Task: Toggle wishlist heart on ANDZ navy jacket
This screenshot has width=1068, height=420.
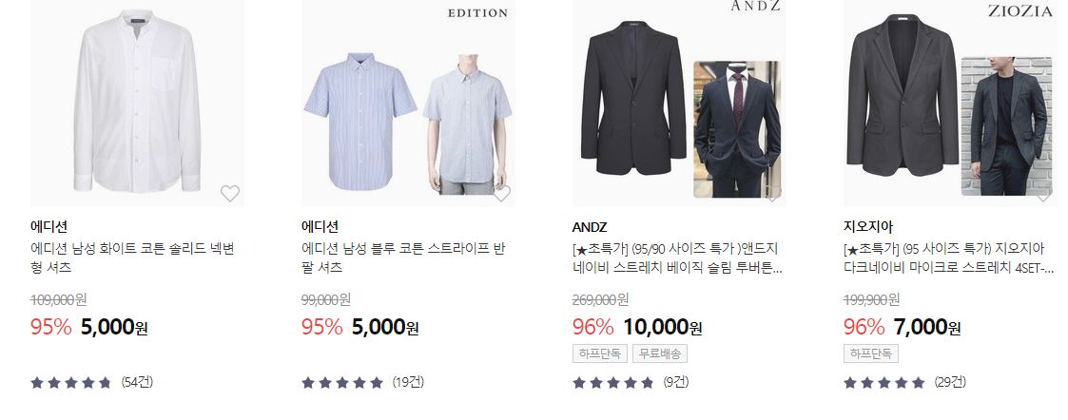Action: 772,195
